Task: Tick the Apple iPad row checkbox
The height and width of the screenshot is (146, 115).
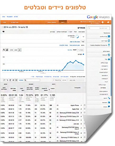Action: click(85, 109)
